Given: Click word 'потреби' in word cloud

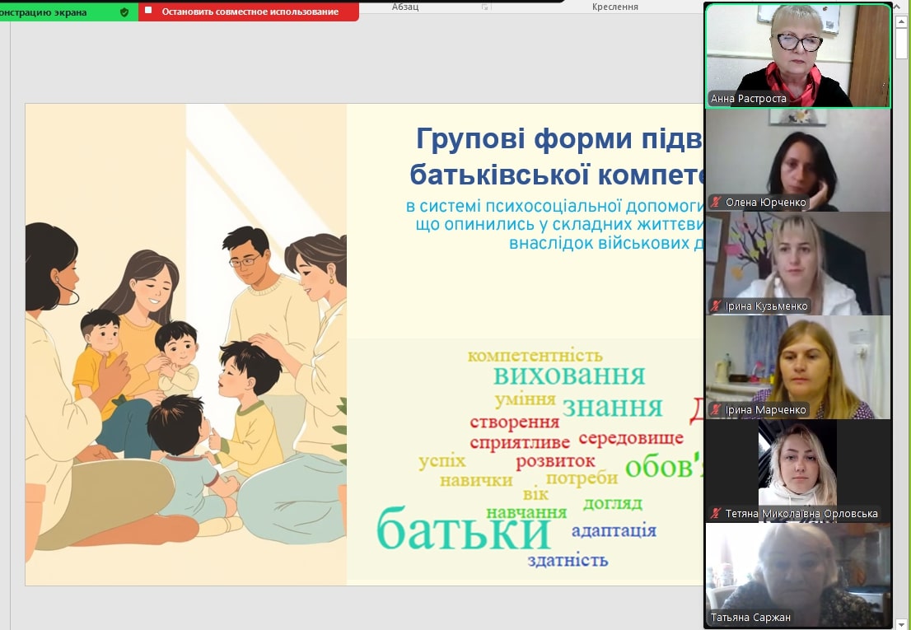Looking at the screenshot, I should tap(582, 478).
